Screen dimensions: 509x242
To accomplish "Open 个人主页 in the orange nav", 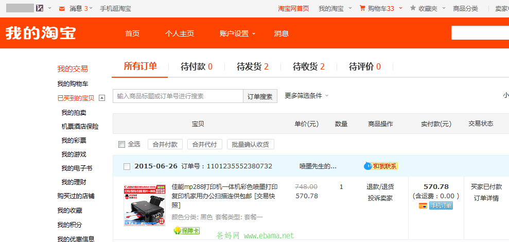I will (179, 33).
